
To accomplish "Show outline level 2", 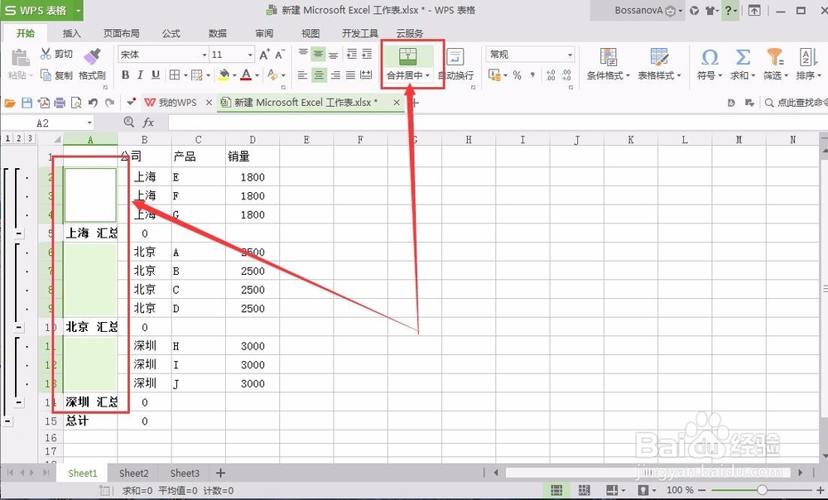I will pos(18,139).
